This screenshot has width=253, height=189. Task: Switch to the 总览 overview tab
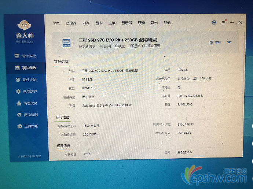[x=56, y=23]
